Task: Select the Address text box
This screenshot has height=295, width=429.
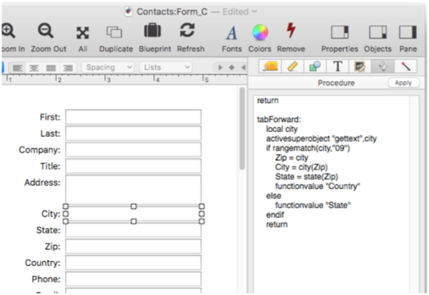Action: point(133,190)
